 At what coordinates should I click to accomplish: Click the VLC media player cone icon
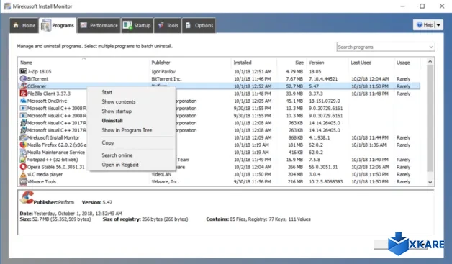tap(23, 174)
